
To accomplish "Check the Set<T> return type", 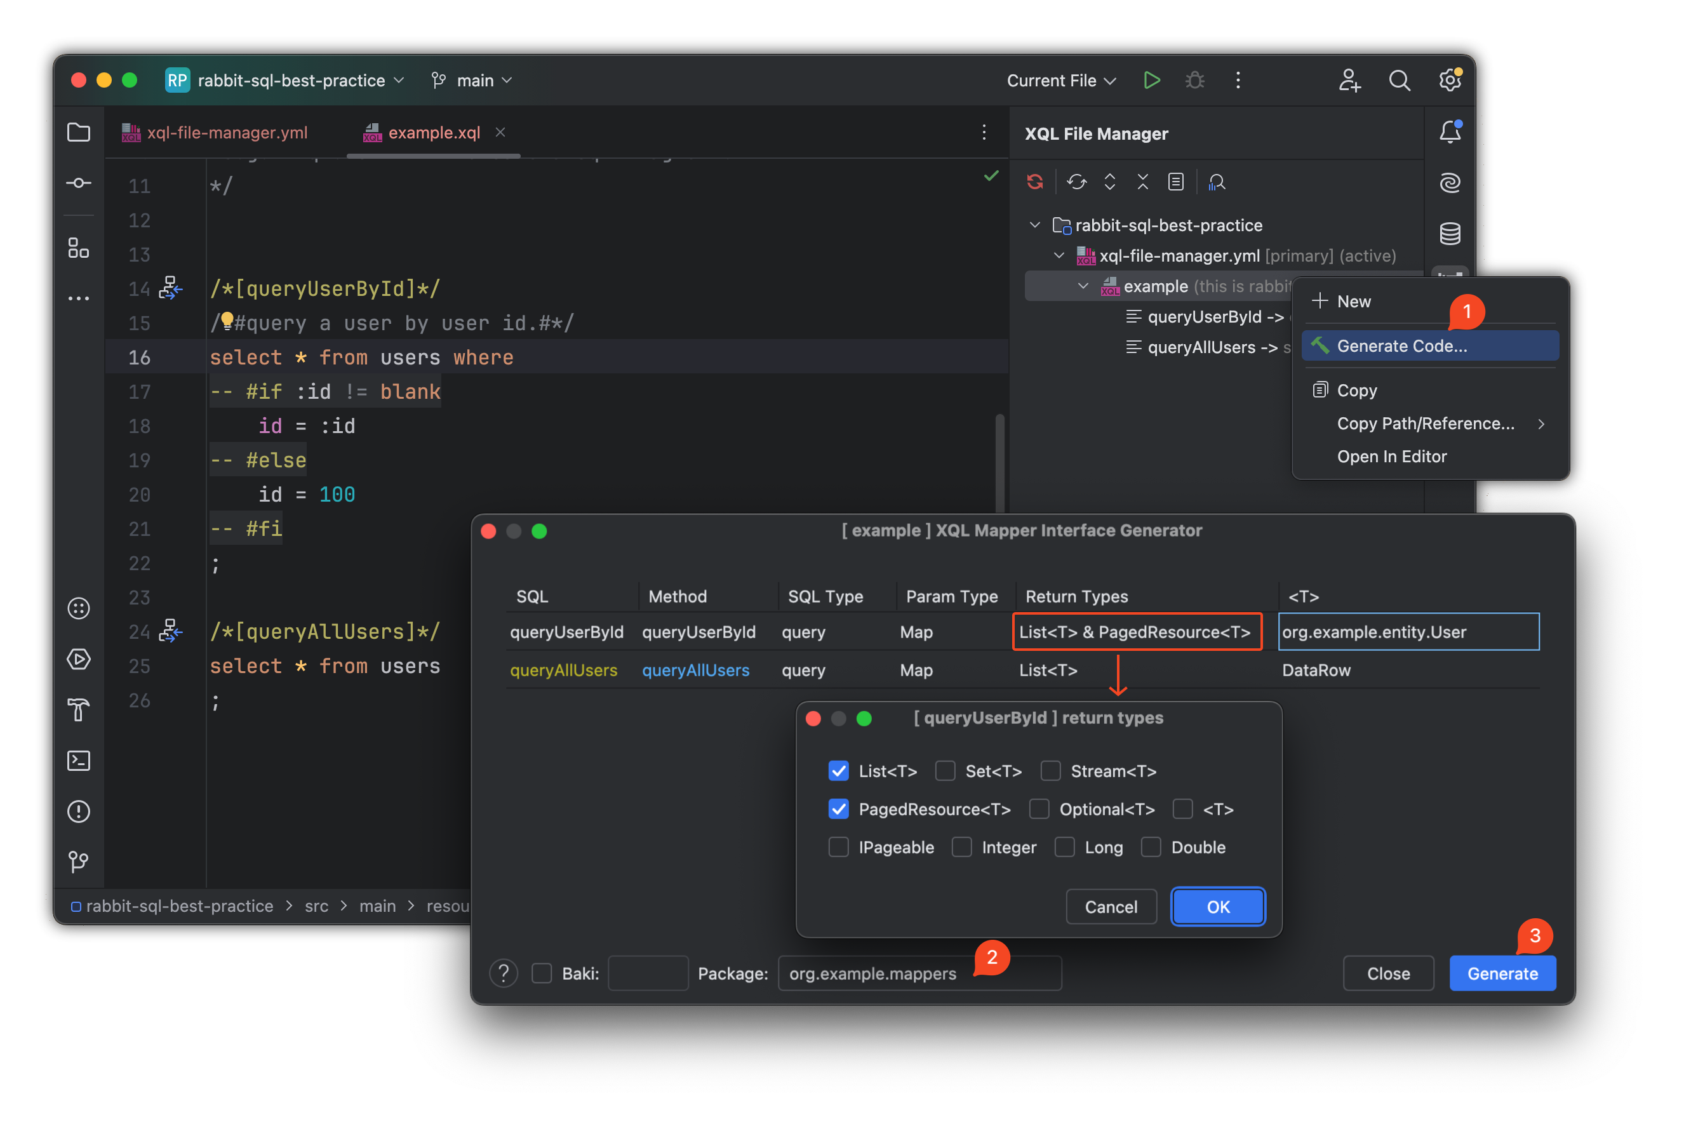I will (945, 770).
